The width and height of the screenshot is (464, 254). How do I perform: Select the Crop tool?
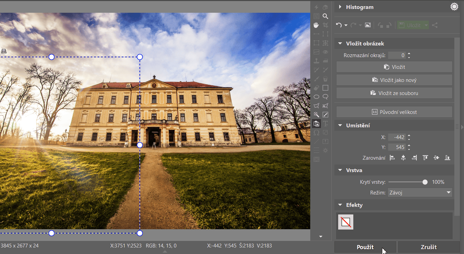(x=325, y=25)
